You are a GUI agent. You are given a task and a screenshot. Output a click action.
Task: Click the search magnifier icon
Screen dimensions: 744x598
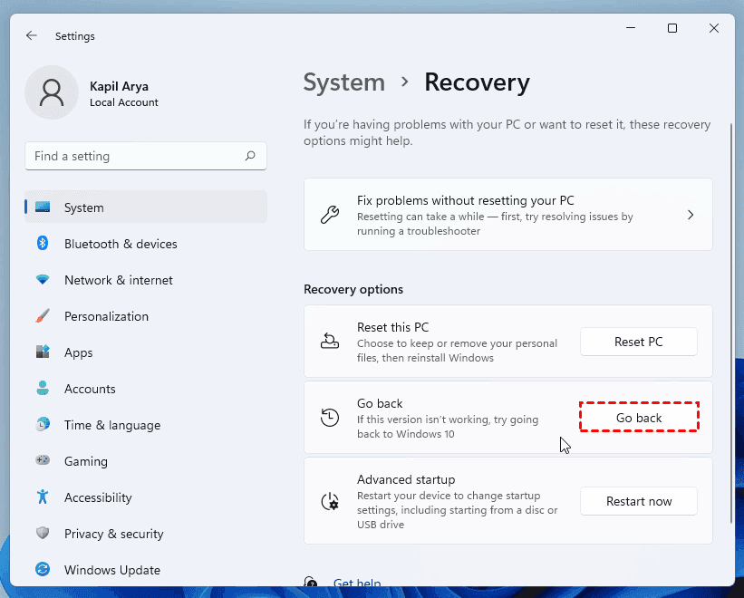pyautogui.click(x=250, y=156)
